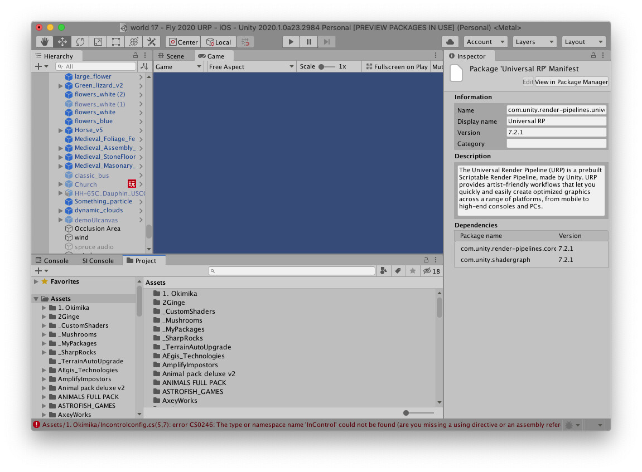Toggle Center pivot mode to Pivot

(182, 42)
